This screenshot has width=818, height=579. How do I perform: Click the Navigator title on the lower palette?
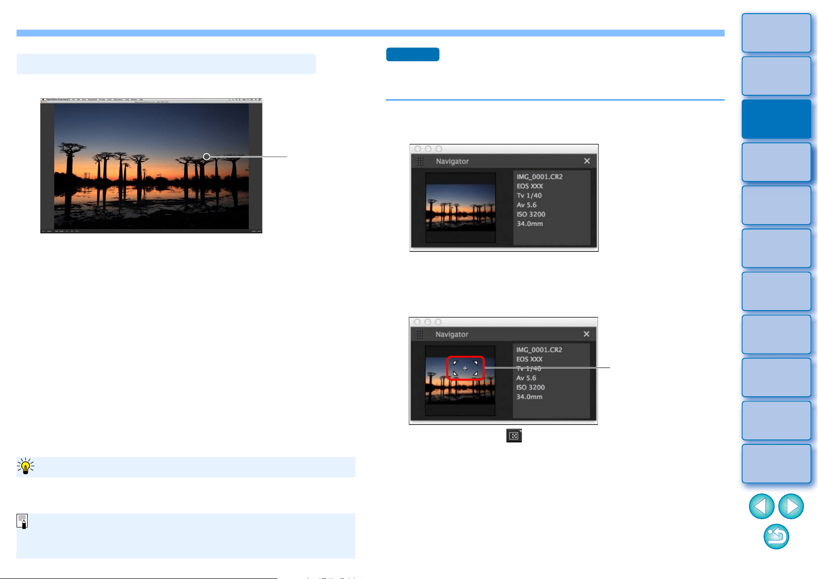coord(452,334)
